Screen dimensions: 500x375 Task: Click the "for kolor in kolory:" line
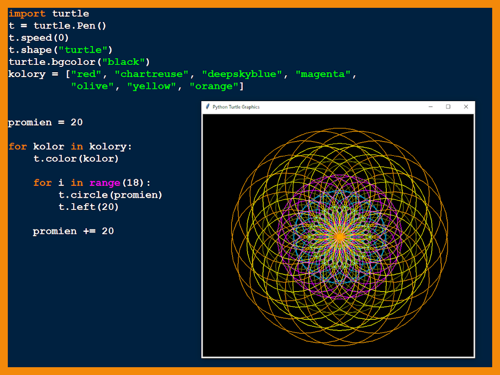click(x=70, y=146)
